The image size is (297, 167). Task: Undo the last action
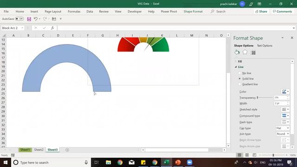tap(36, 19)
